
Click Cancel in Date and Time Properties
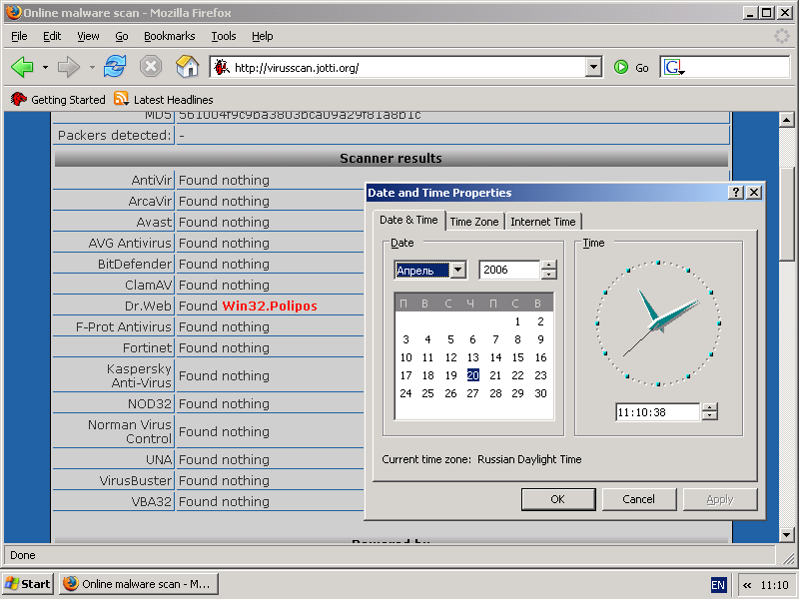(x=638, y=499)
